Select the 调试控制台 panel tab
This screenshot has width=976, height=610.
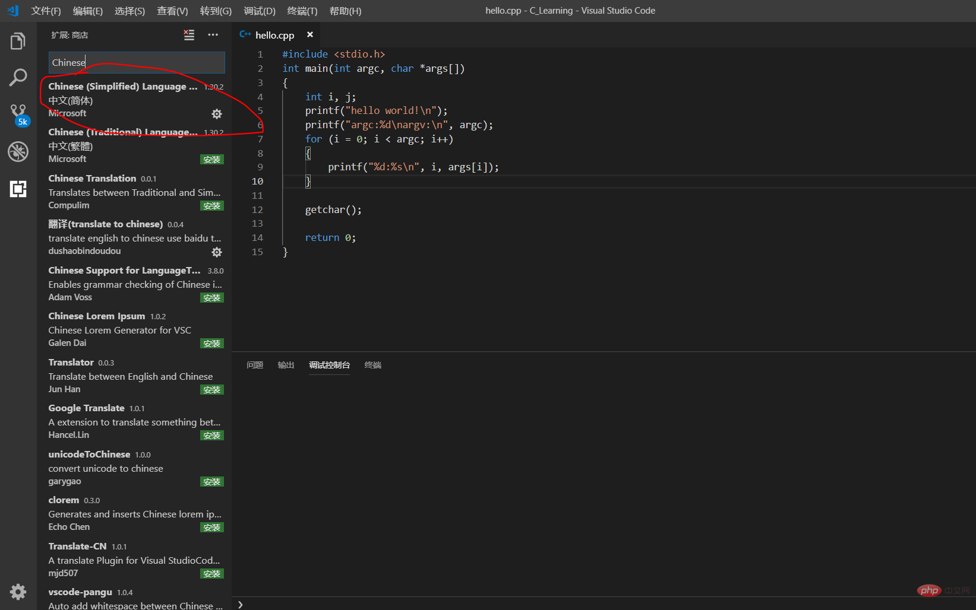329,365
